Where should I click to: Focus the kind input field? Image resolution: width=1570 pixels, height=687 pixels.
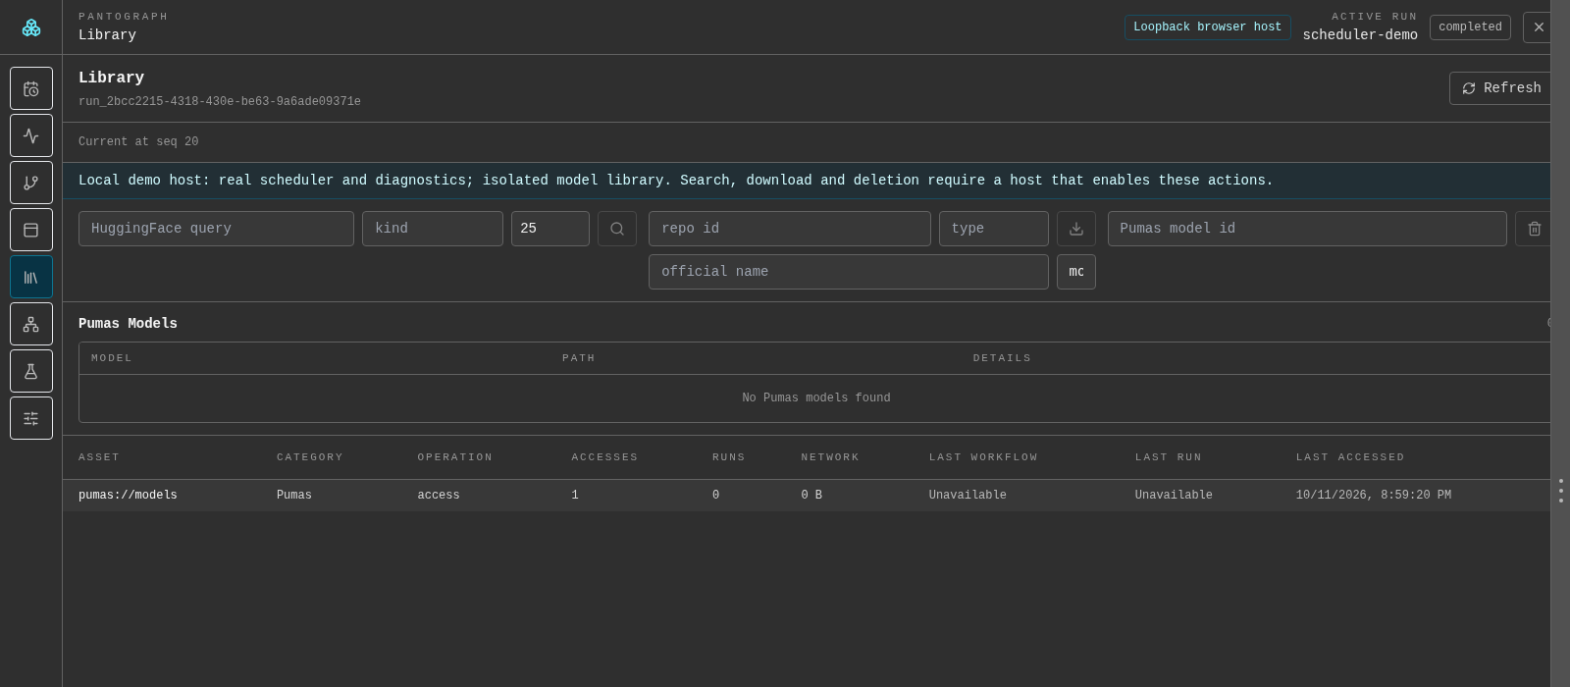tap(433, 229)
